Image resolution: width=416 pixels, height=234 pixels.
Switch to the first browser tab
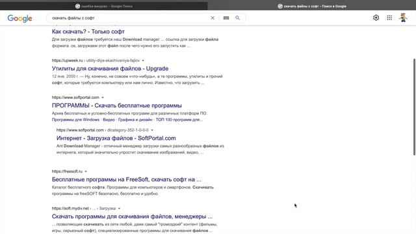click(x=104, y=6)
